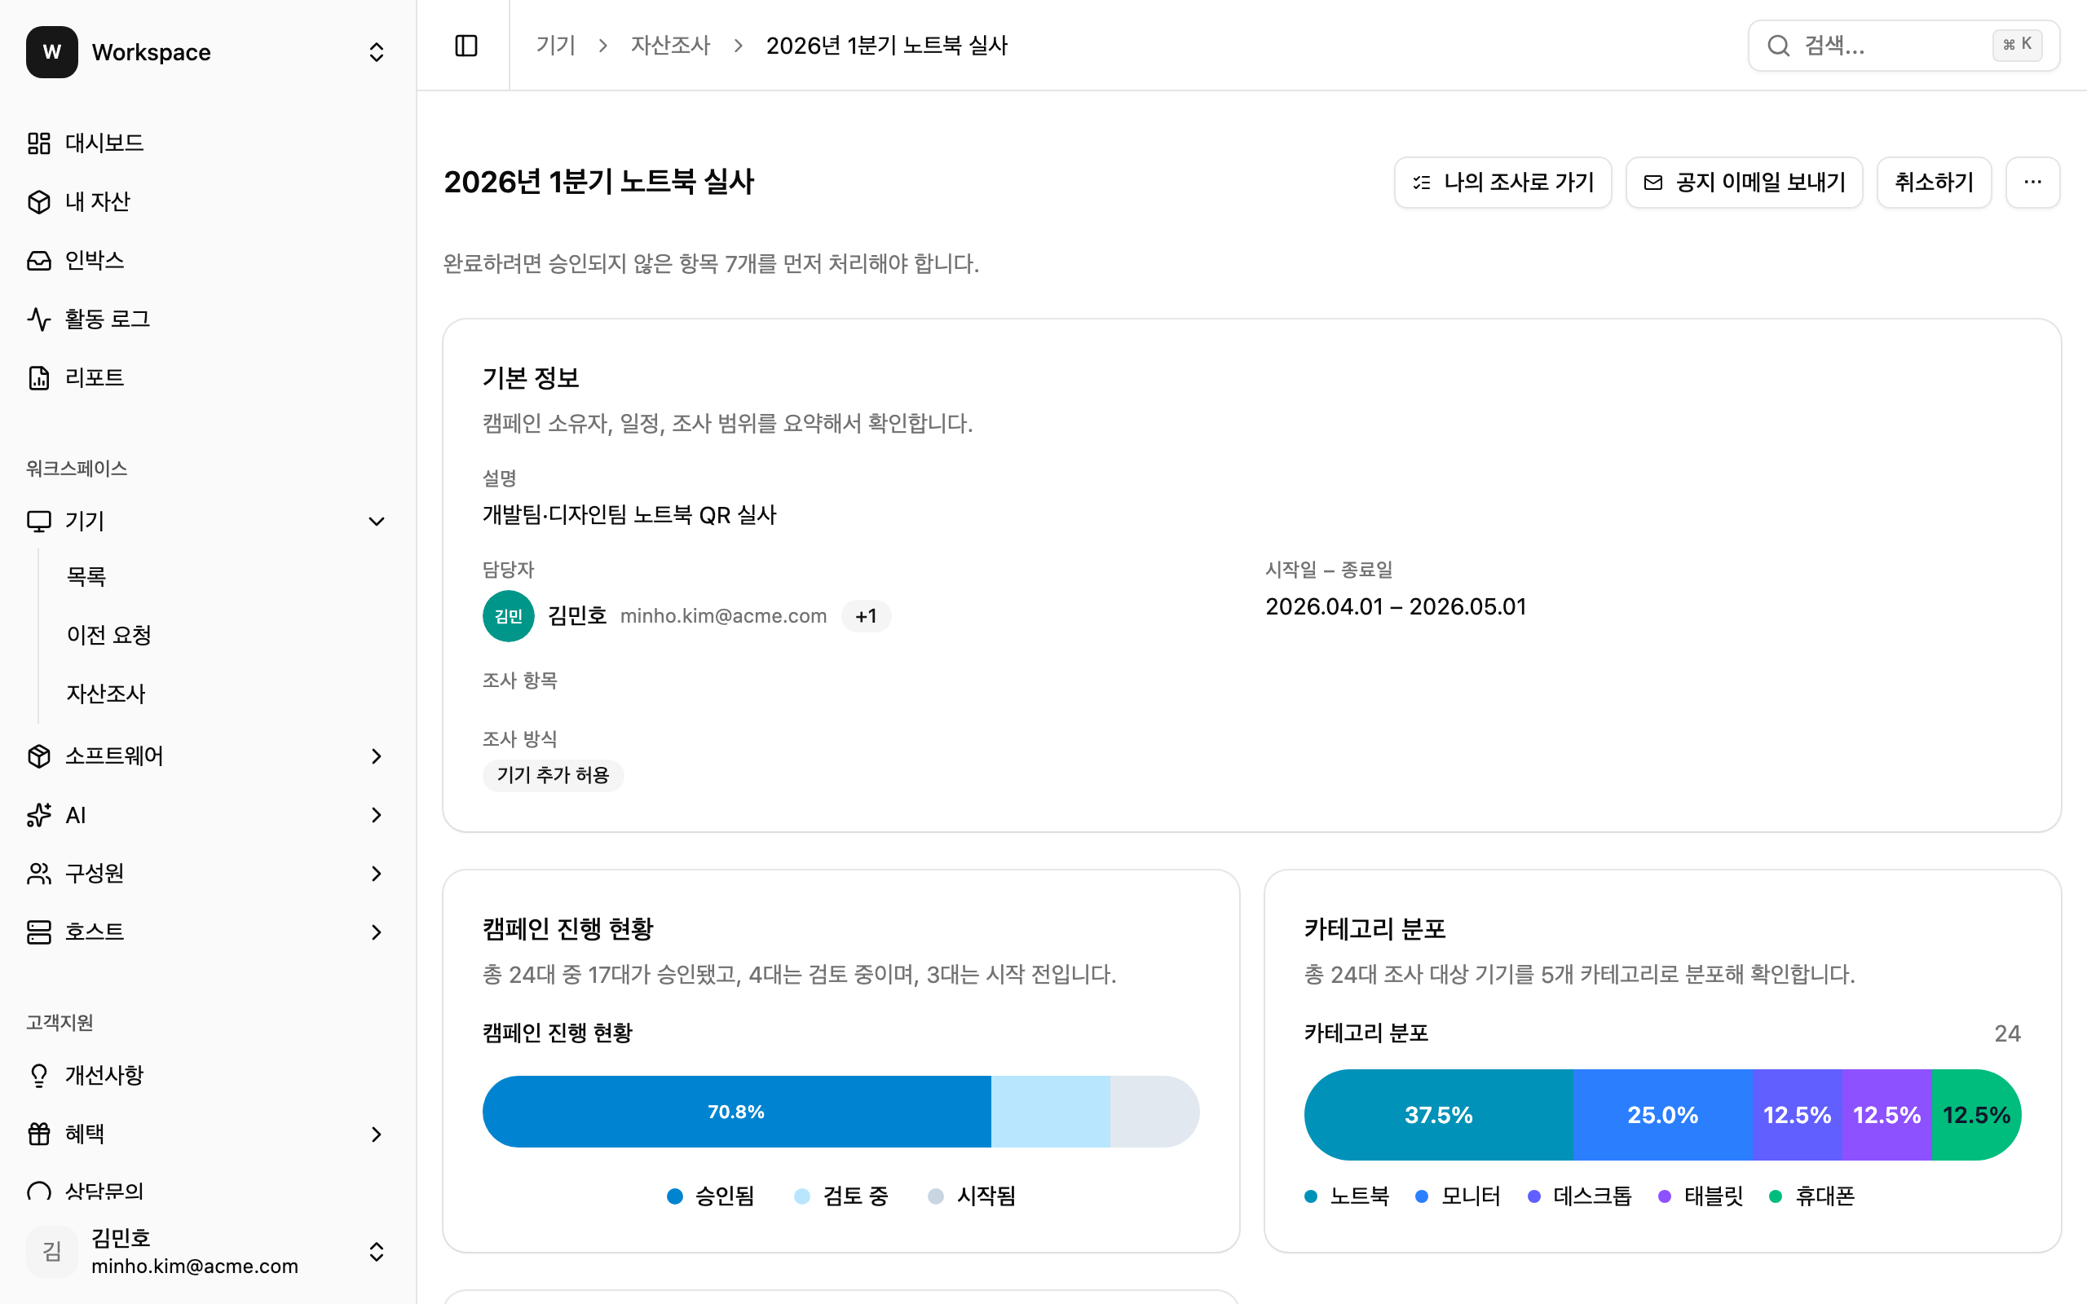
Task: Click the 대시보드 grid icon
Action: 39,143
